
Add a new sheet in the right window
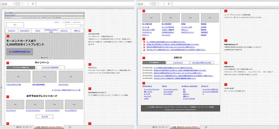(206, 127)
